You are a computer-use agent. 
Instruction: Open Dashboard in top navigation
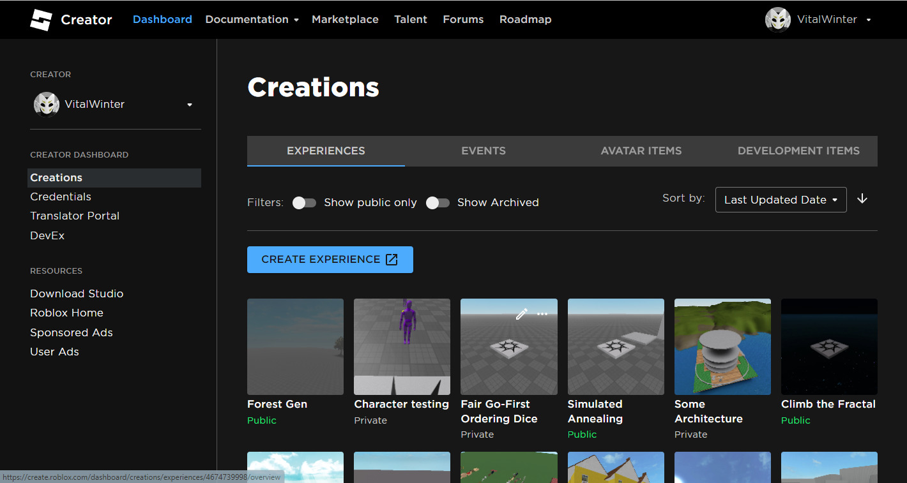[162, 20]
